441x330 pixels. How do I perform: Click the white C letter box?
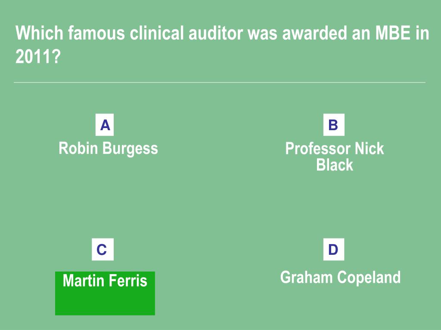[x=102, y=249]
